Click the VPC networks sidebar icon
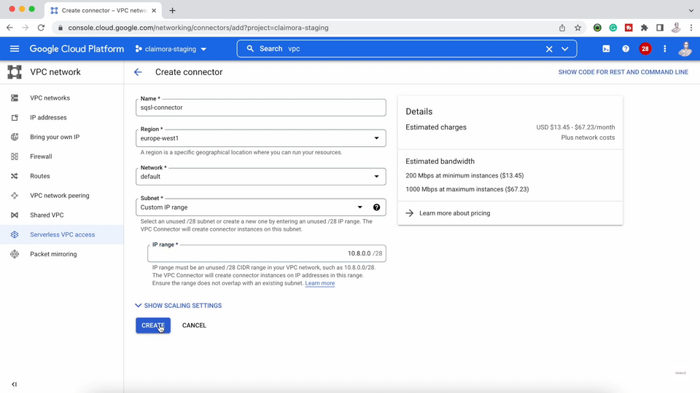The height and width of the screenshot is (393, 700). coord(15,98)
